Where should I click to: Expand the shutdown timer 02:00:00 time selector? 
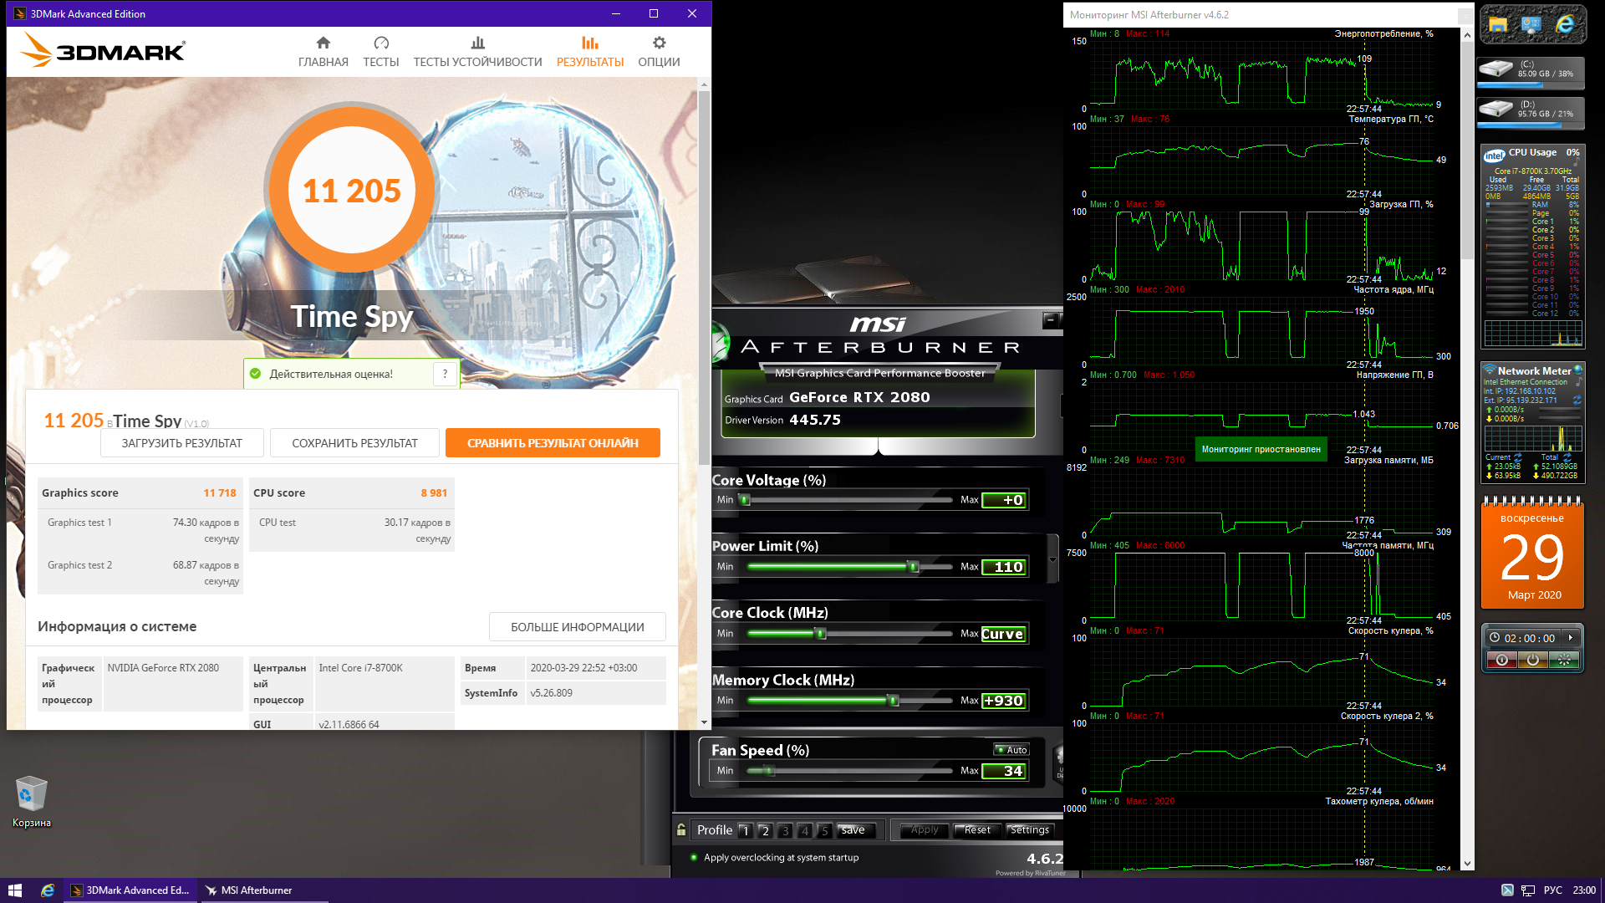(1571, 638)
